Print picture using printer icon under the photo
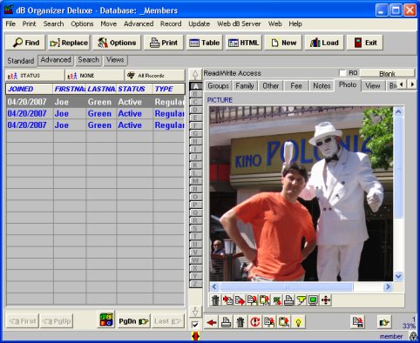This screenshot has width=420, height=343. 288,300
